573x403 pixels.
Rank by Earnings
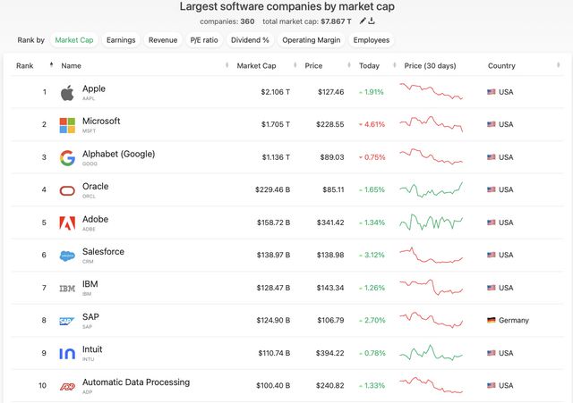click(x=121, y=40)
